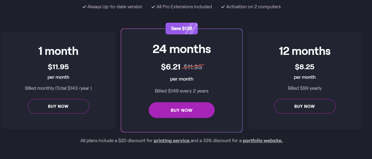Click the checkmark beside Activation on 2 computers
372x159 pixels.
tap(223, 7)
